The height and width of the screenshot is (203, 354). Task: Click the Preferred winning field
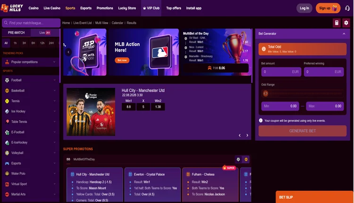[x=324, y=72]
